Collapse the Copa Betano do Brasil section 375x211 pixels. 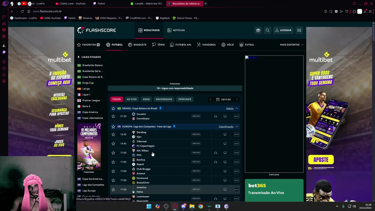(237, 108)
